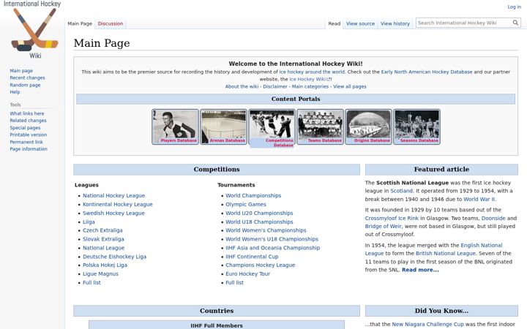Open Czech Extraliga link
The image size is (527, 329).
[102, 230]
